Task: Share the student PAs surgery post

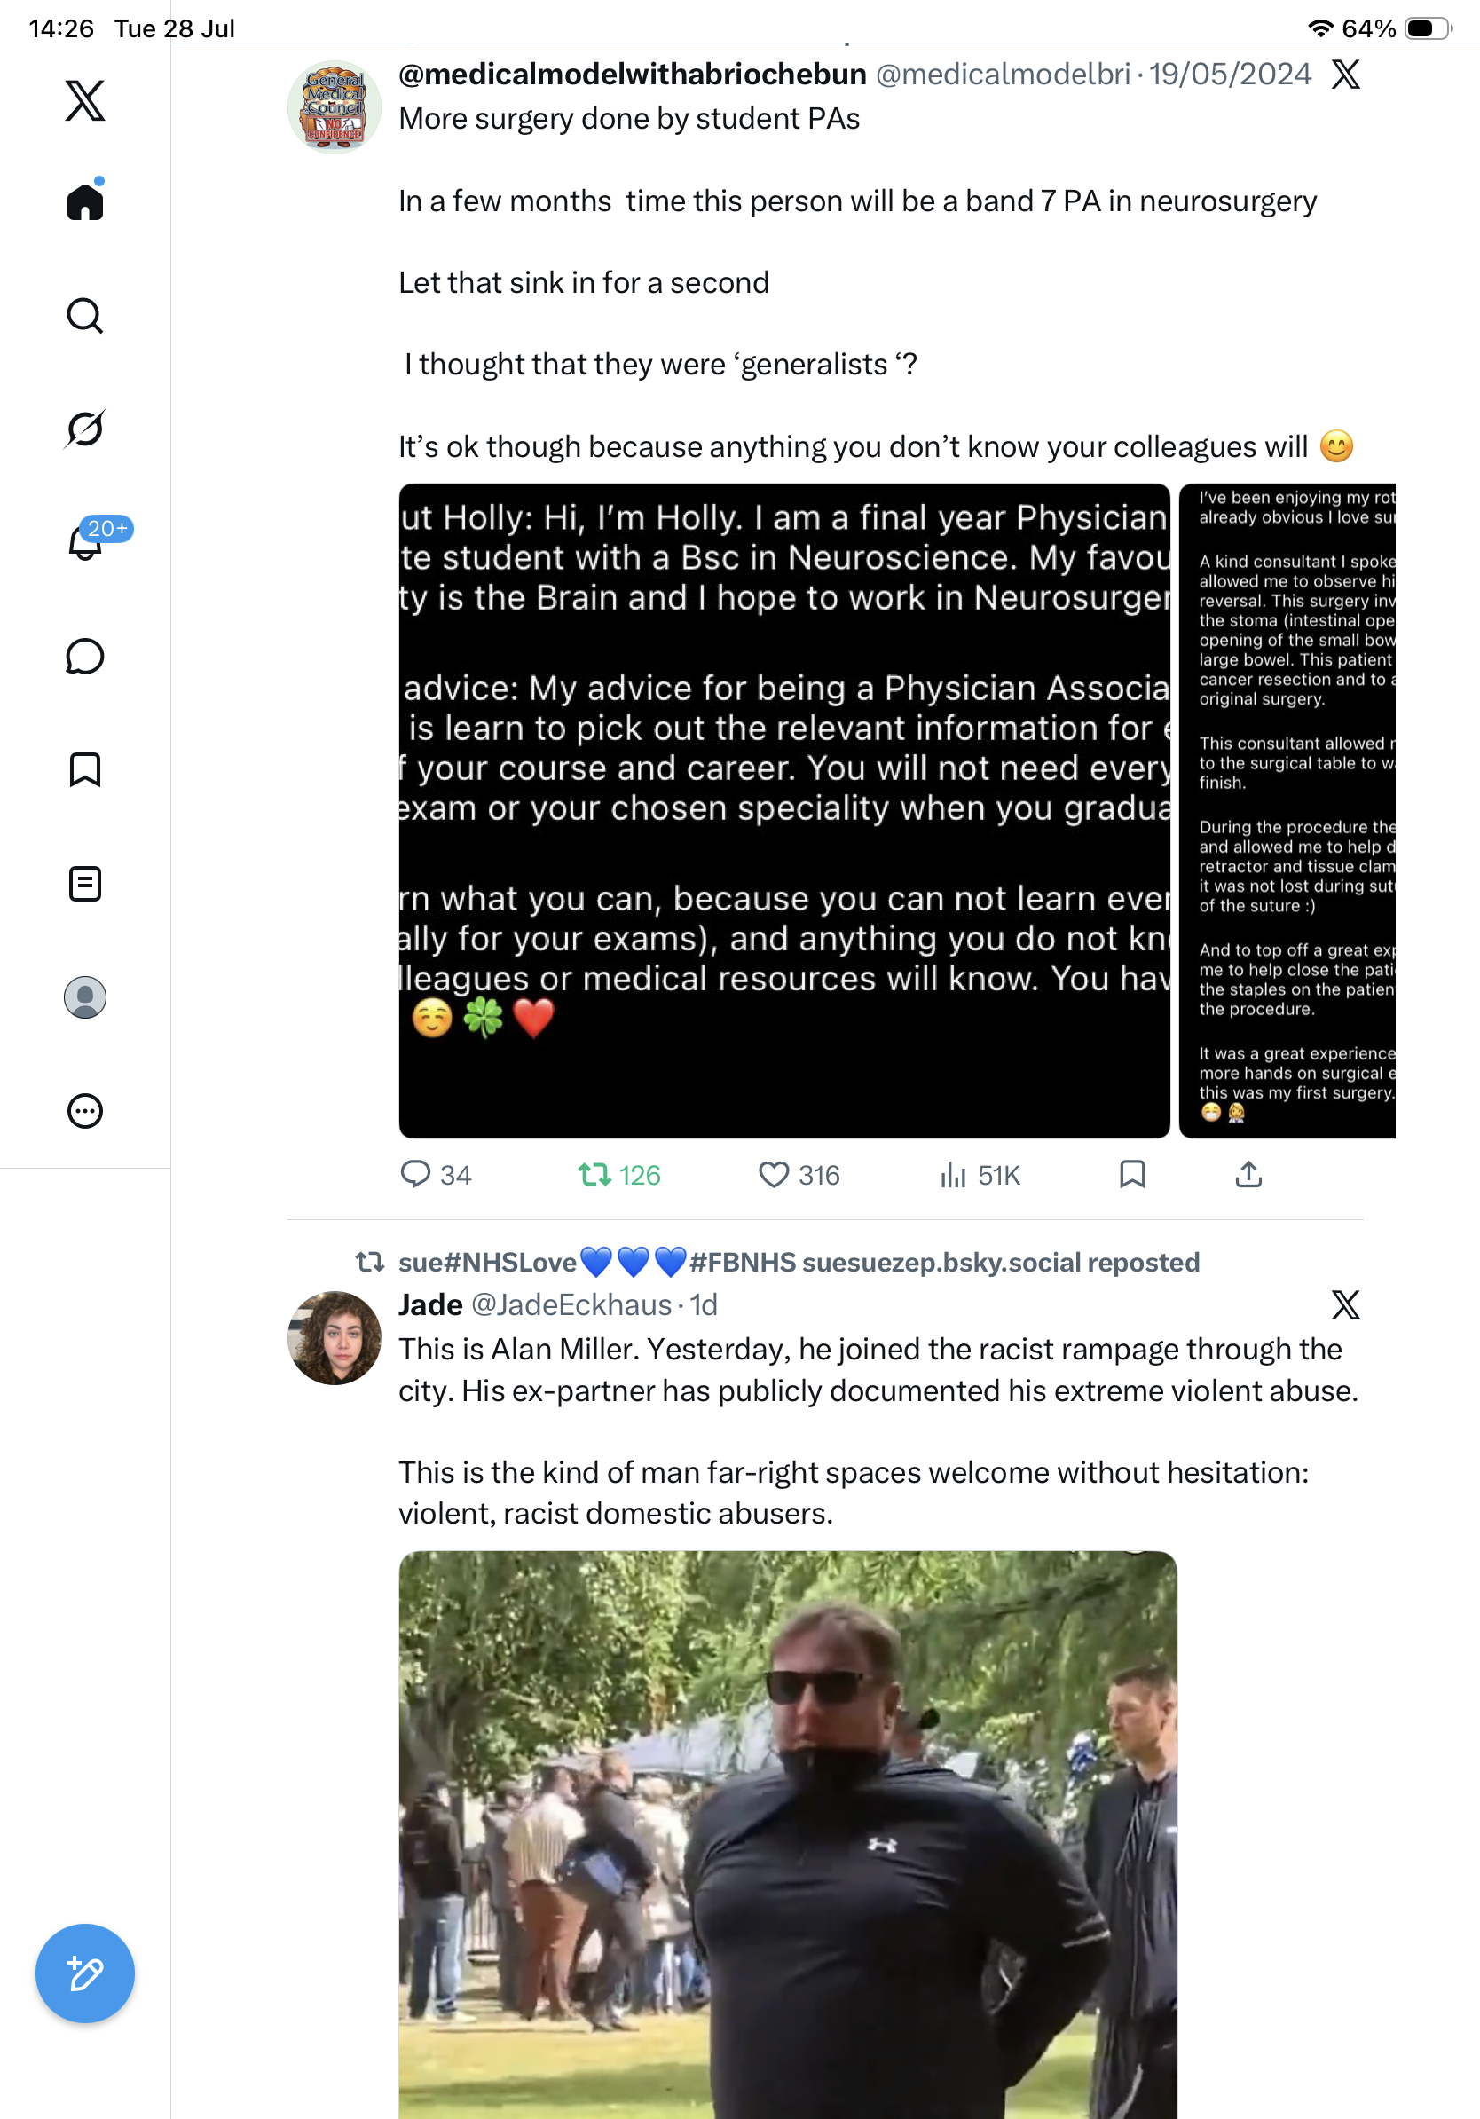Action: (x=1248, y=1174)
